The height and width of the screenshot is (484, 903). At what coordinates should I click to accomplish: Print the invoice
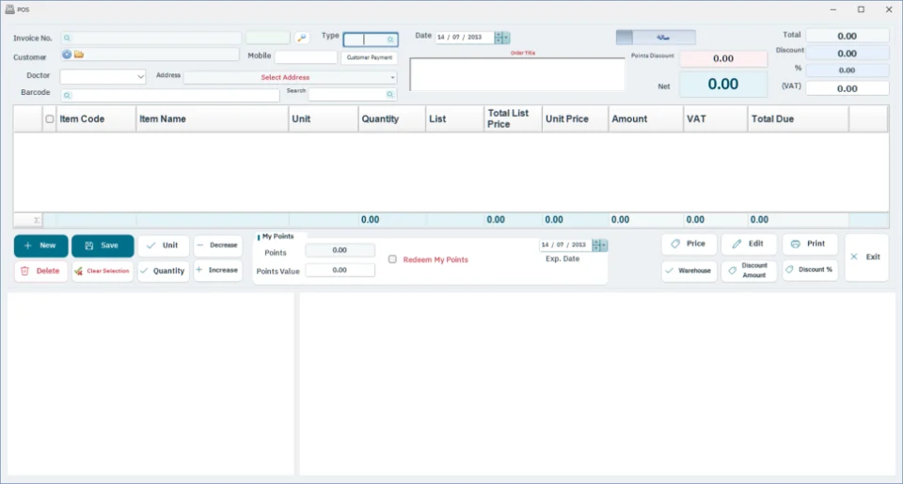coord(809,244)
